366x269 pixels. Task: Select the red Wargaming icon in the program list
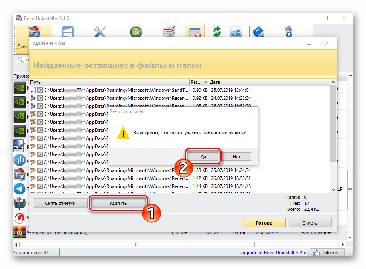(x=20, y=218)
